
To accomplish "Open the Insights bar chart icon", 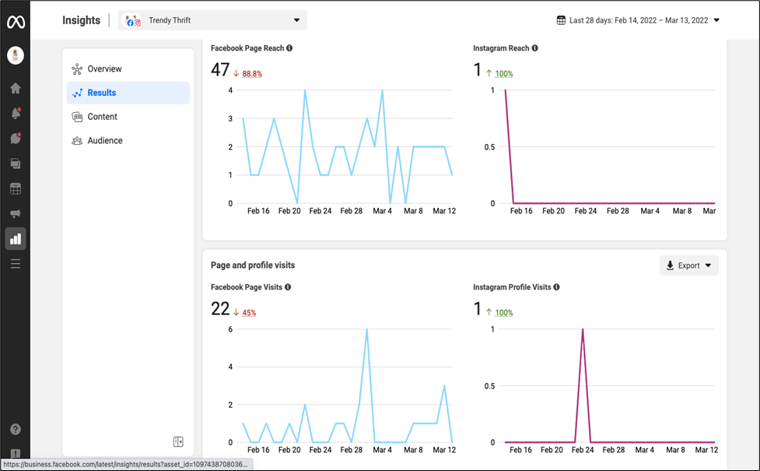I will [x=16, y=239].
